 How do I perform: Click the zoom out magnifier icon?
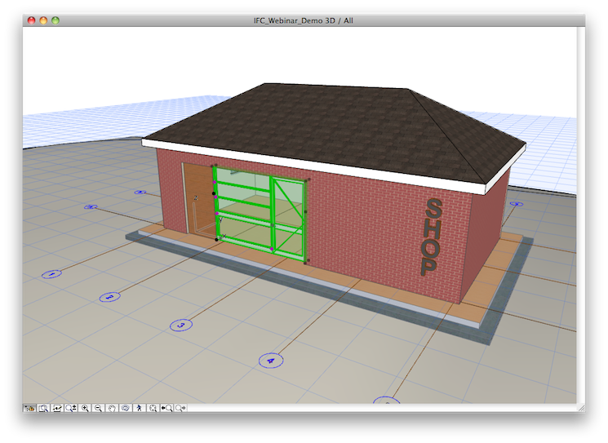coord(98,408)
